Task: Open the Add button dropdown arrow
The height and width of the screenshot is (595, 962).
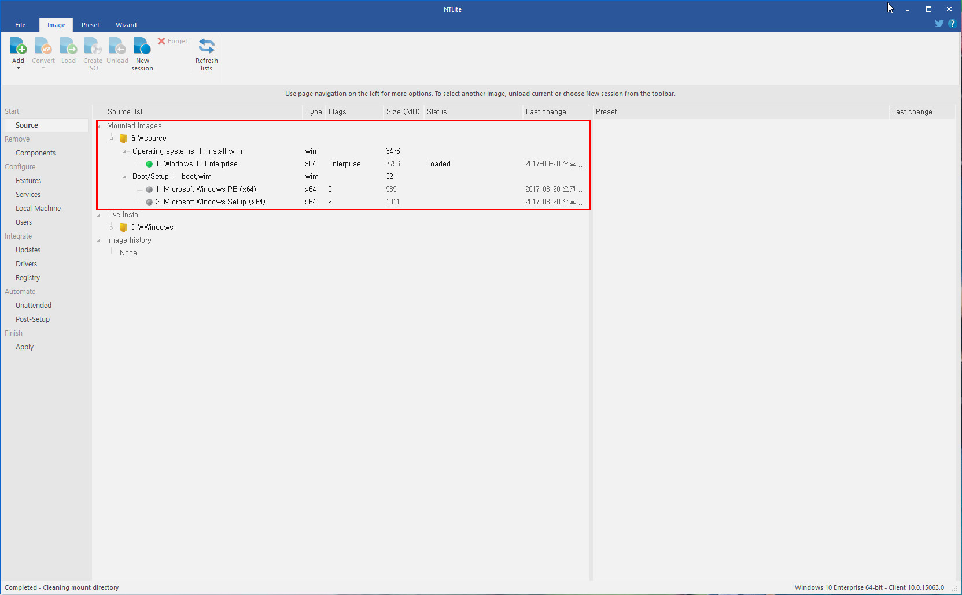Action: (x=18, y=68)
